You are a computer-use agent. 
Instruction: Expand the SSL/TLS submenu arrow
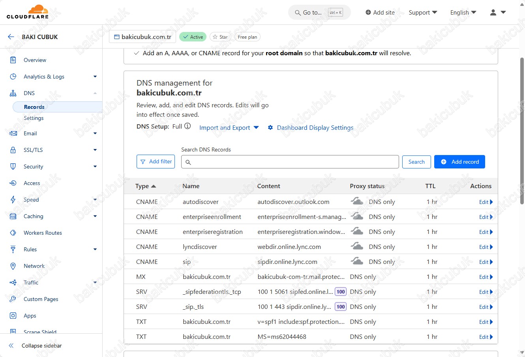(x=95, y=150)
